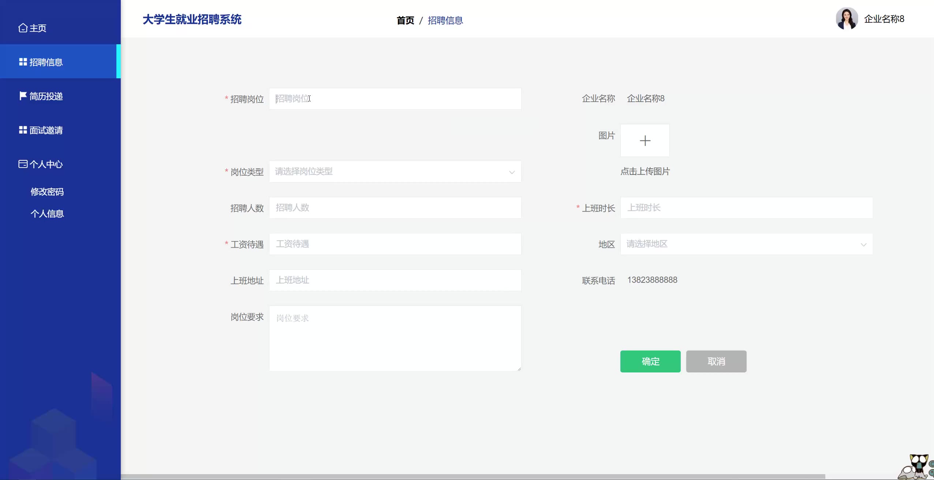The image size is (934, 480).
Task: Click the flag icon beside 简历投递
Action: (23, 96)
